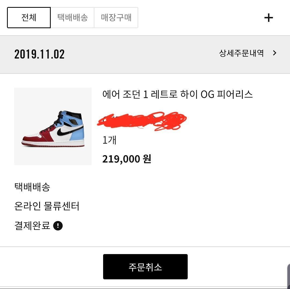This screenshot has width=290, height=289.
Task: Expand order details via the right chevron
Action: (274, 53)
